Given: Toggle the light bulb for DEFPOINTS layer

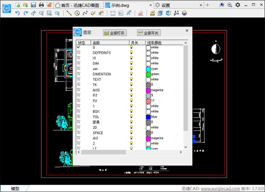Looking at the screenshot, I should 131,52.
